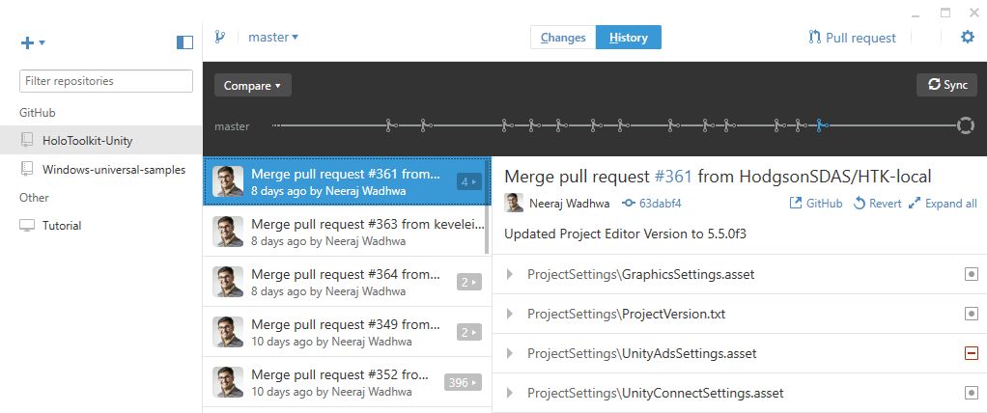Viewport: 987px width, 413px height.
Task: Open the Compare dropdown
Action: click(252, 86)
